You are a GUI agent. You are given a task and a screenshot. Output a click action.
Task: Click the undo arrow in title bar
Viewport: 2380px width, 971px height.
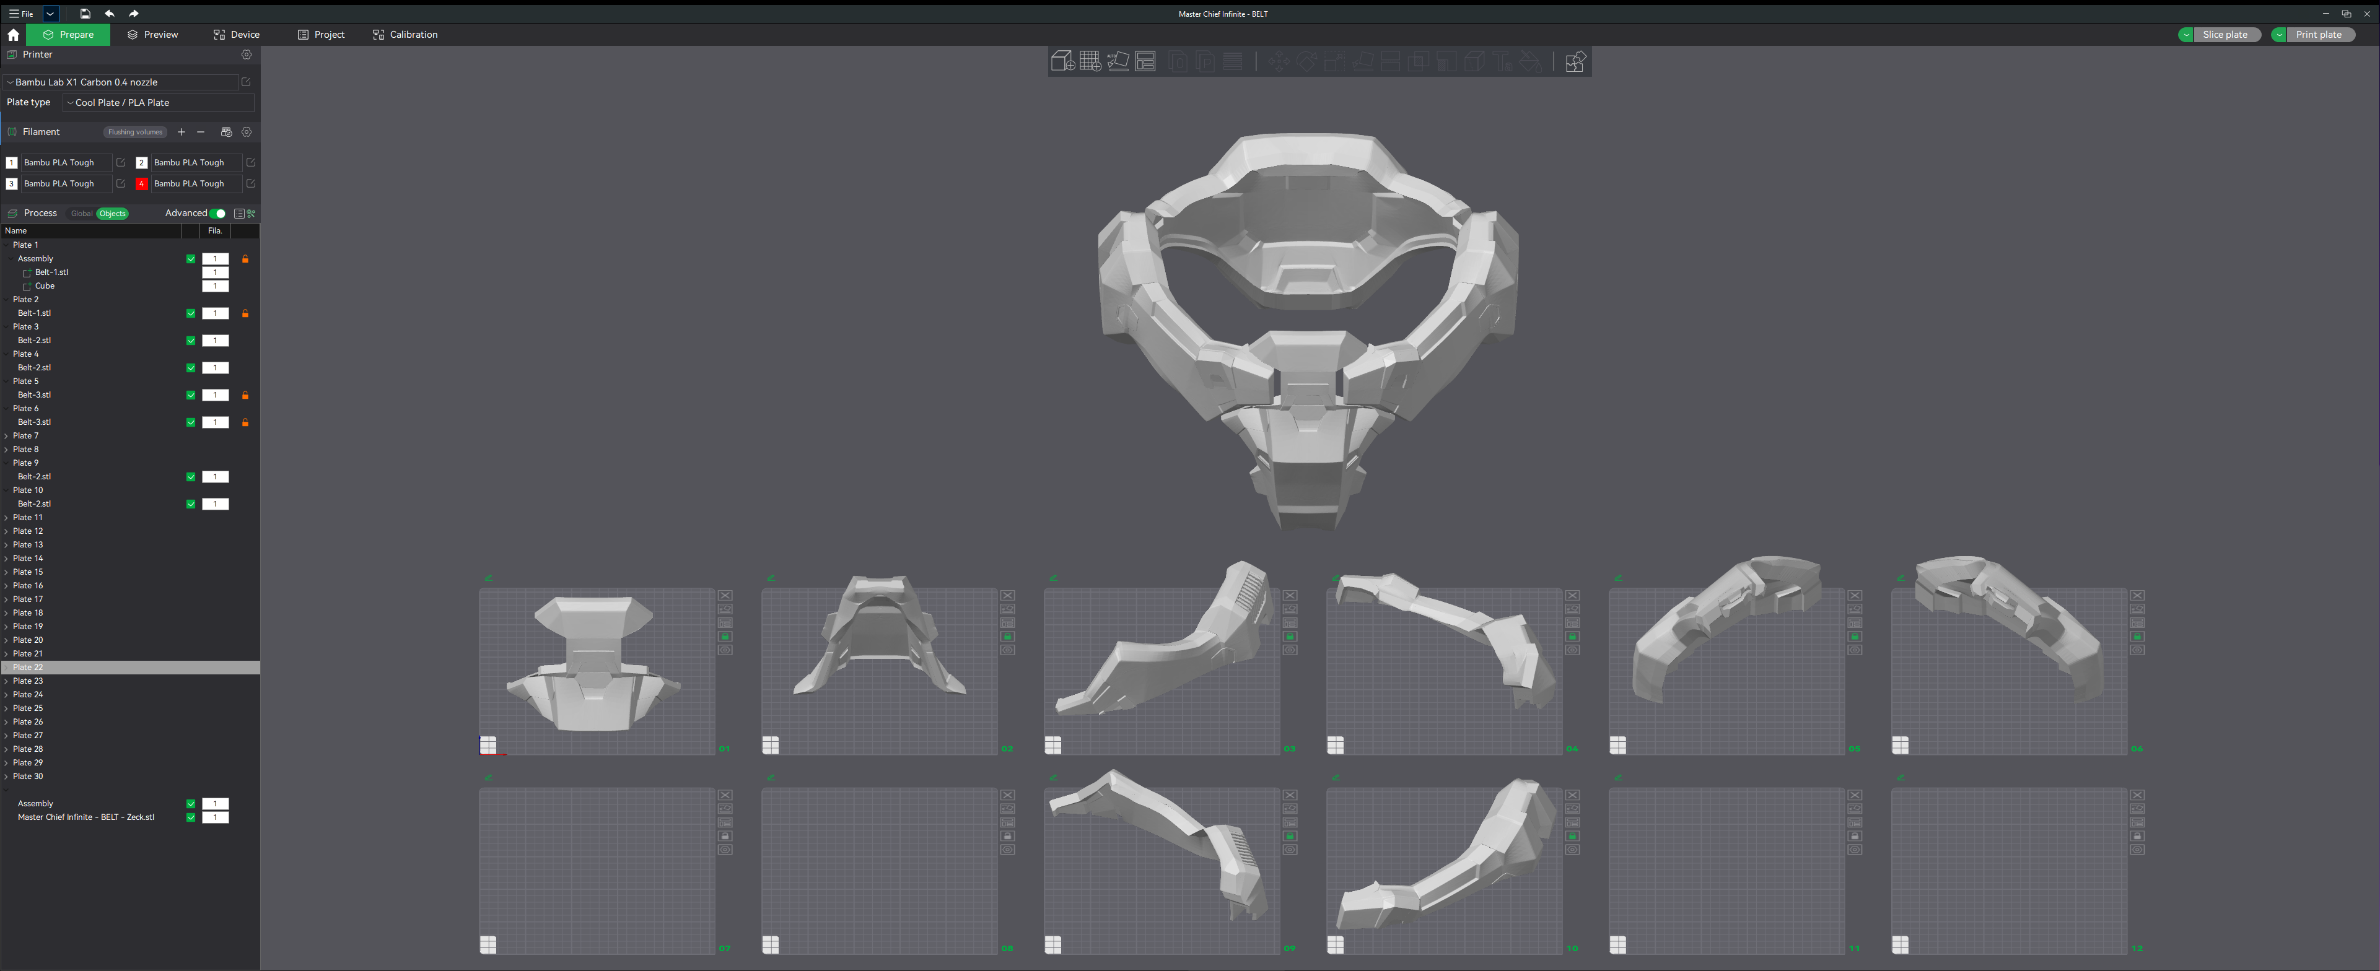tap(109, 14)
